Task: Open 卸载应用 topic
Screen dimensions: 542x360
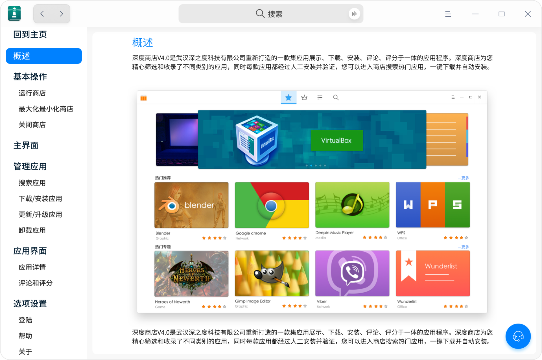Action: [32, 230]
